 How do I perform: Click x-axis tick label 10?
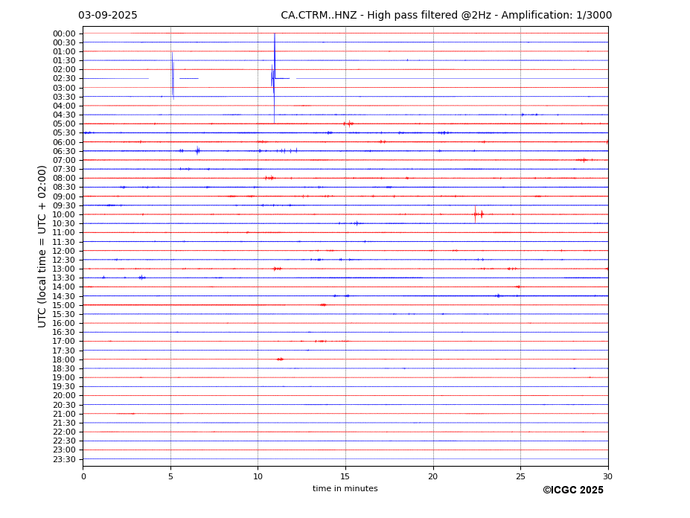tap(258, 476)
